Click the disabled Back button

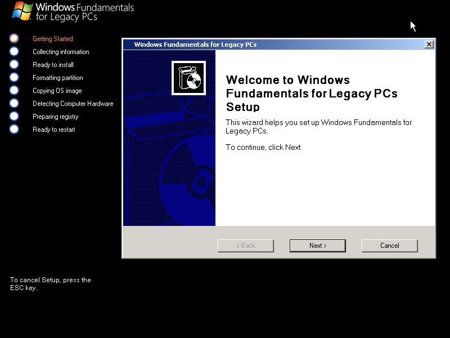(246, 246)
